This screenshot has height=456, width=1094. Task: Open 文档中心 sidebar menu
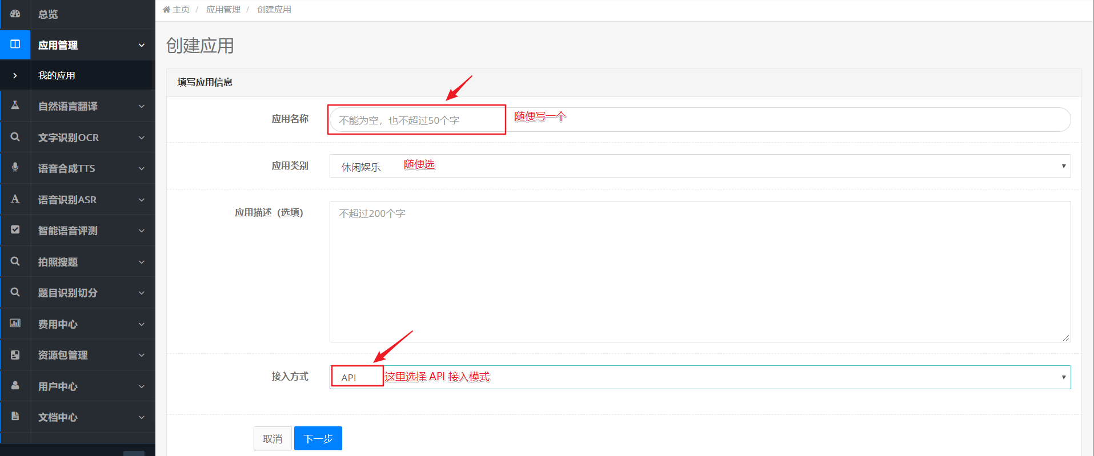[x=78, y=417]
